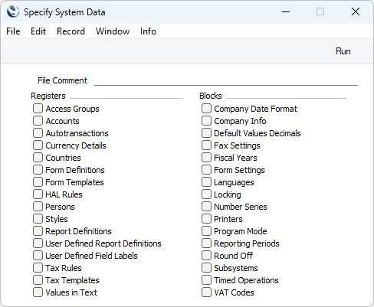The image size is (374, 307).
Task: Check the Number Series option
Action: [206, 207]
